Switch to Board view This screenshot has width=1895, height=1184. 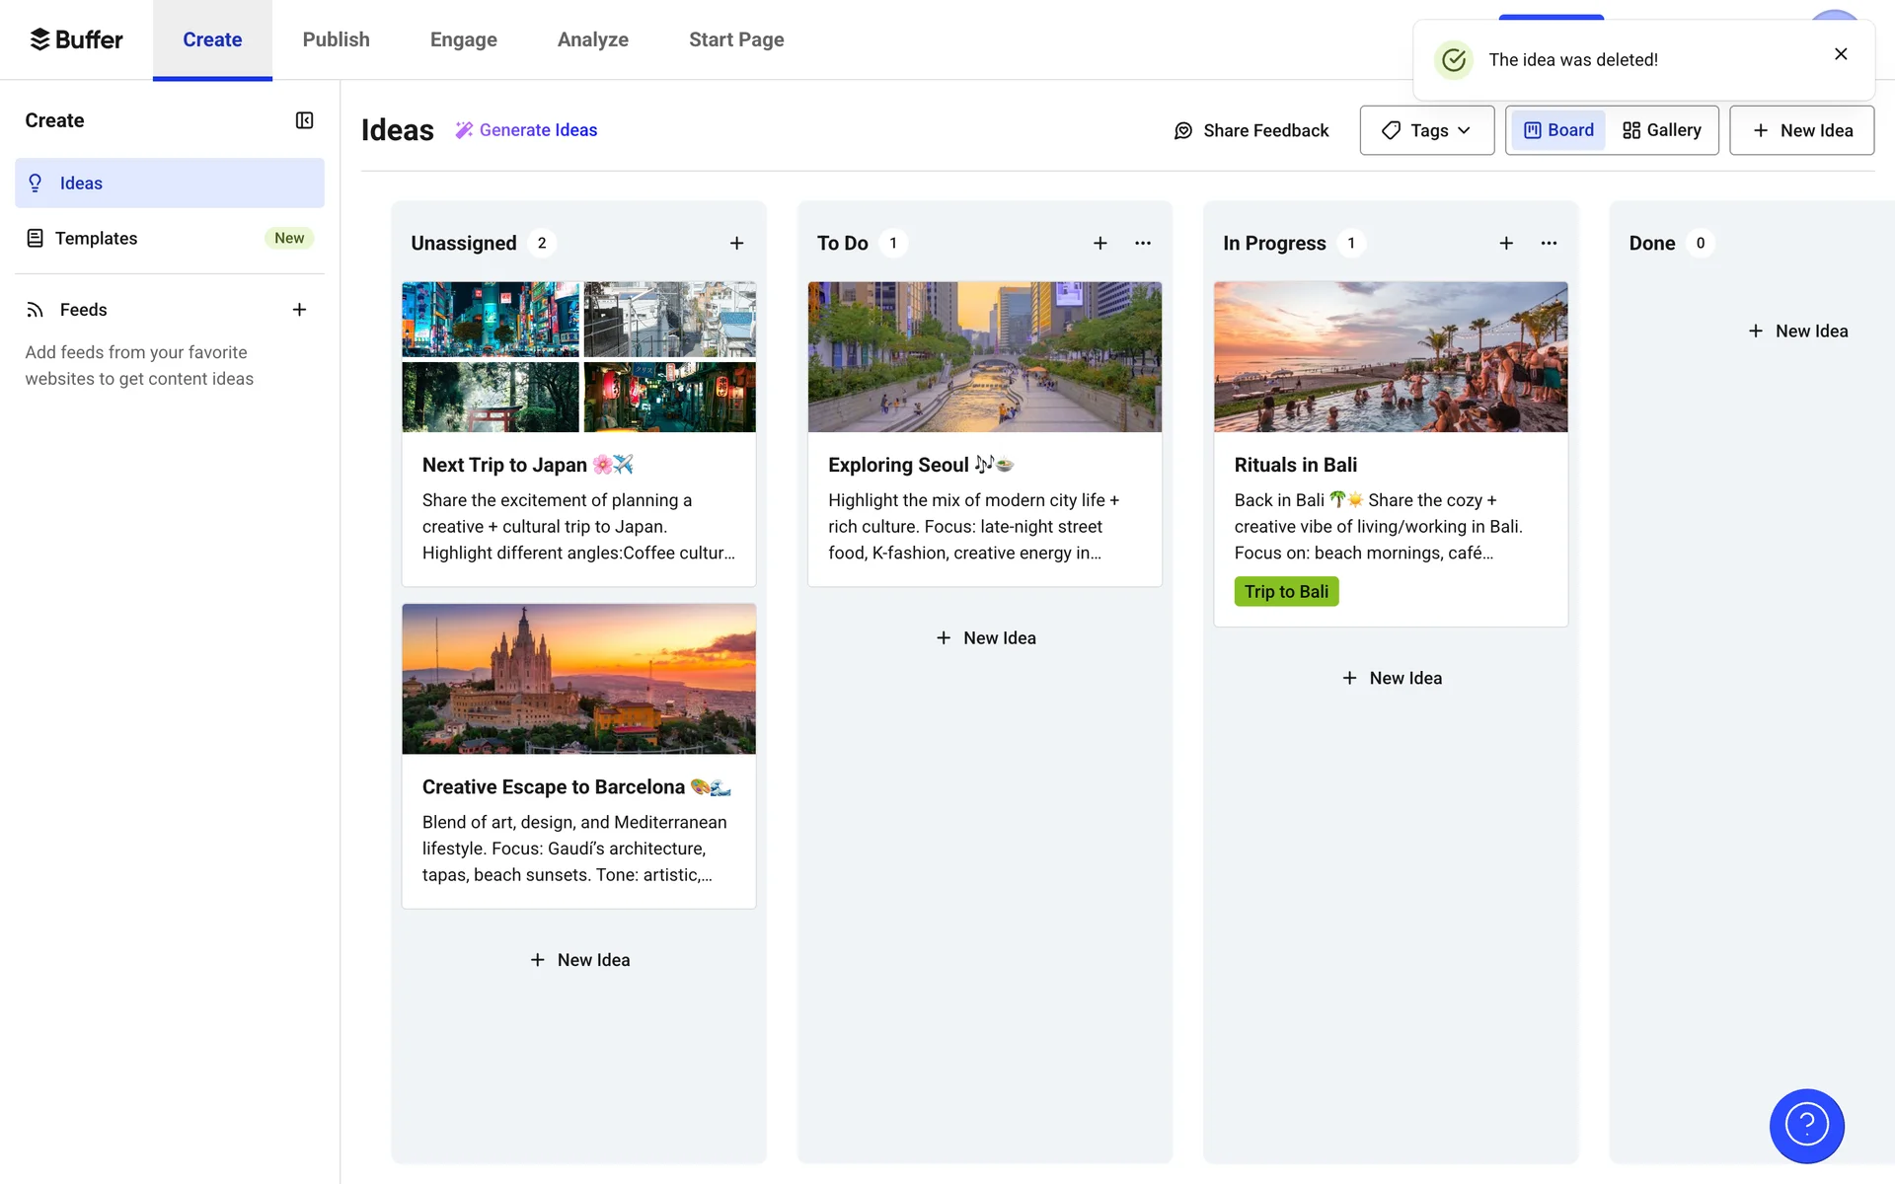[1558, 130]
